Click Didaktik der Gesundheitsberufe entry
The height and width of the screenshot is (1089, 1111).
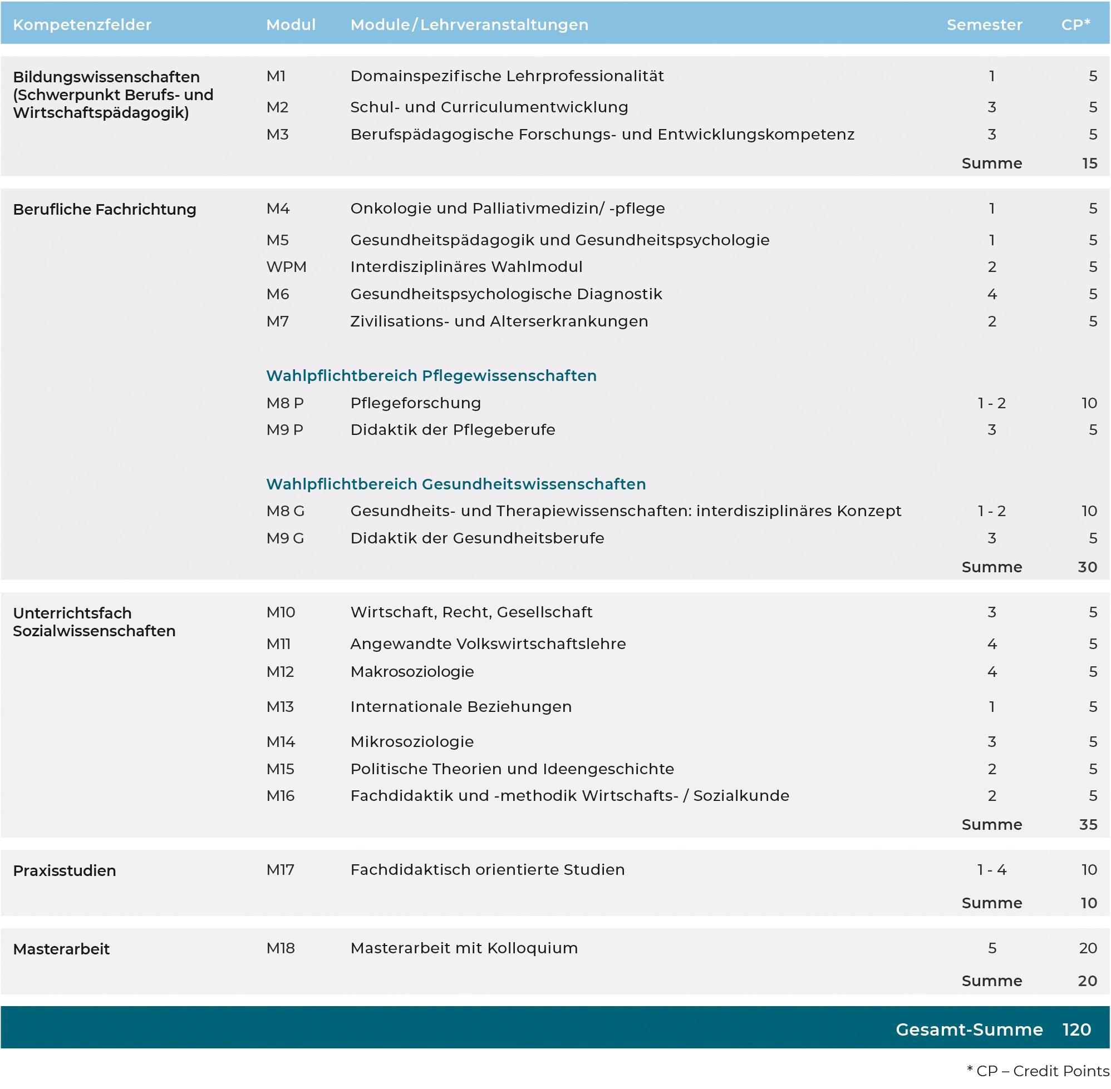(477, 538)
